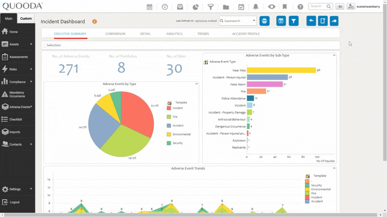387x217 pixels.
Task: Click Logout in sidebar
Action: tap(17, 202)
